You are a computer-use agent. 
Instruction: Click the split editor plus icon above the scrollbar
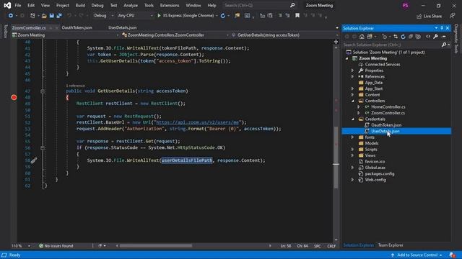click(x=336, y=42)
